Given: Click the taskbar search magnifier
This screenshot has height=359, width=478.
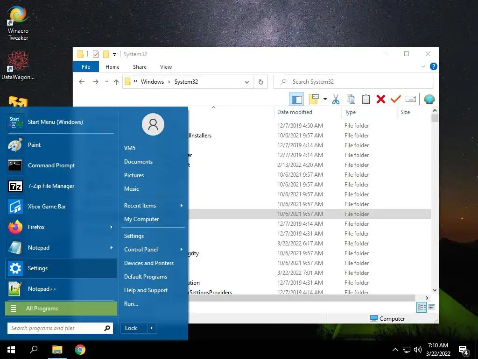Looking at the screenshot, I should pos(34,350).
